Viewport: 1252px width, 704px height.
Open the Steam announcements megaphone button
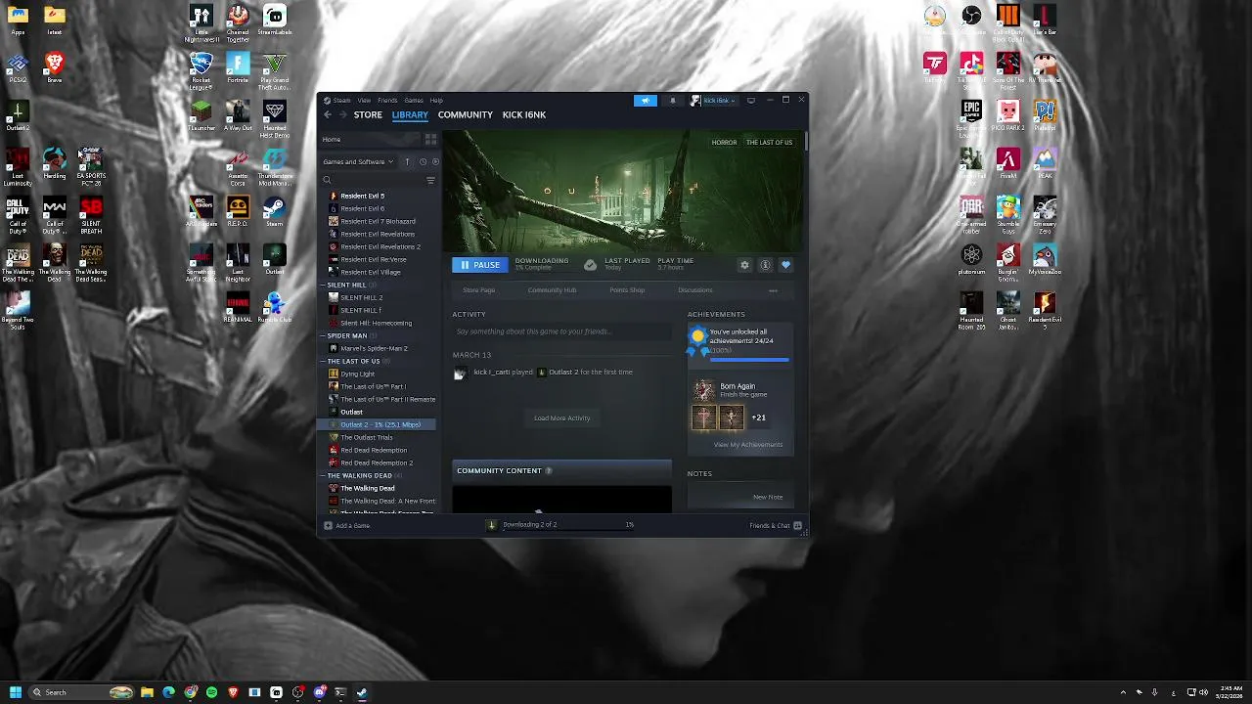point(645,100)
